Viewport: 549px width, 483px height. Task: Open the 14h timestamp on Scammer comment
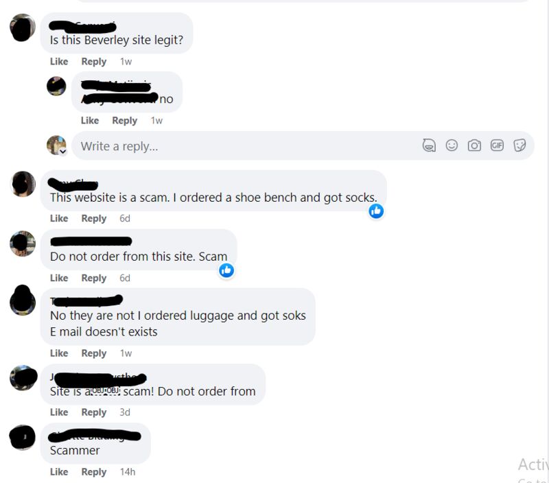point(128,472)
